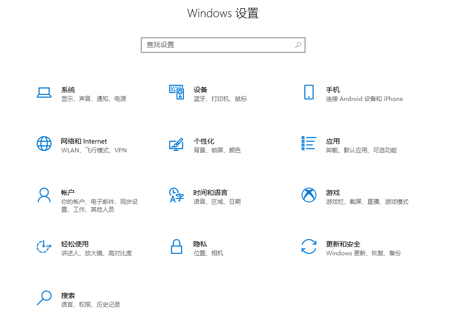Image resolution: width=461 pixels, height=319 pixels.
Task: Click the magnifying glass icon beside 搜索
Action: click(44, 298)
